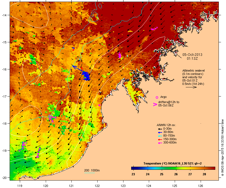Click the black 0-30m legend arrow
Image resolution: width=226 pixels, height=188 pixels.
pyautogui.click(x=160, y=129)
